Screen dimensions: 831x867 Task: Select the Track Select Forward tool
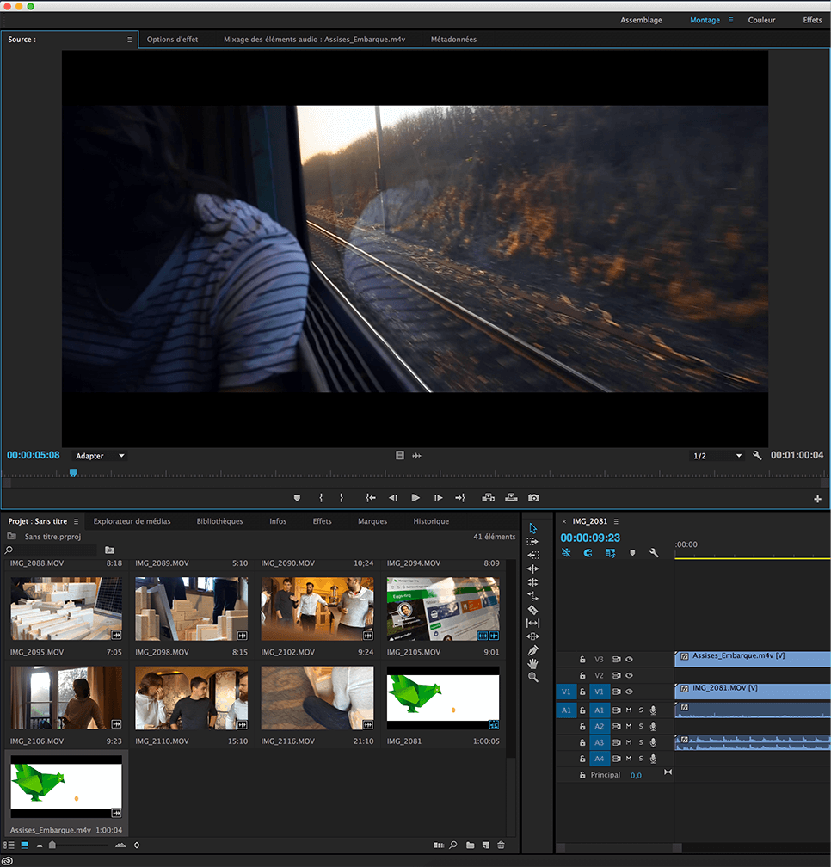point(532,541)
